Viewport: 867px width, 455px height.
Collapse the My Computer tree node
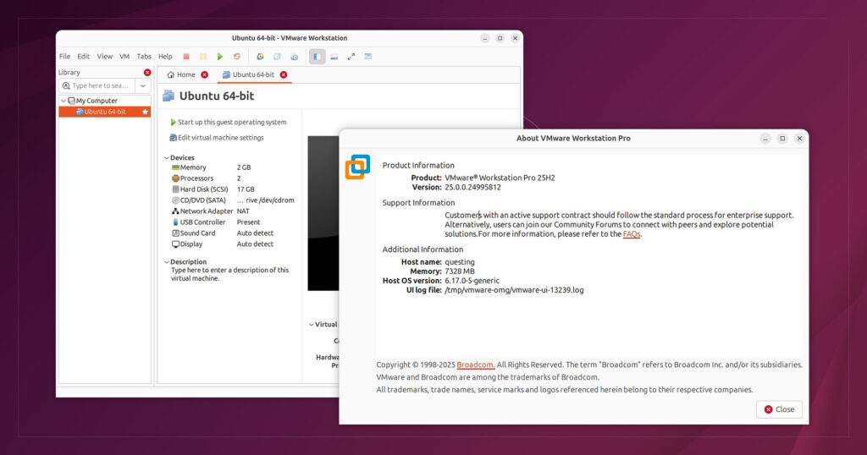click(64, 101)
